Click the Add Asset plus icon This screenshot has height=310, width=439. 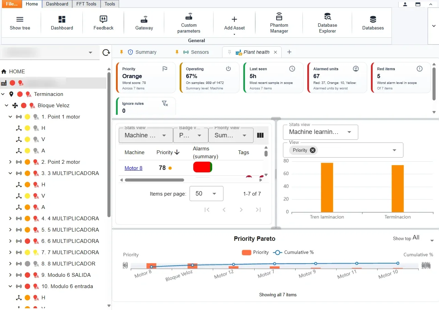234,19
